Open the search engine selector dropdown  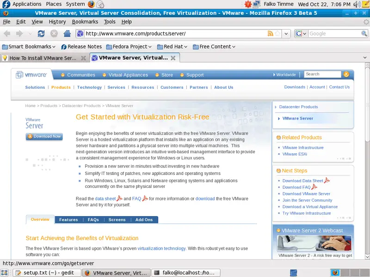(x=302, y=33)
